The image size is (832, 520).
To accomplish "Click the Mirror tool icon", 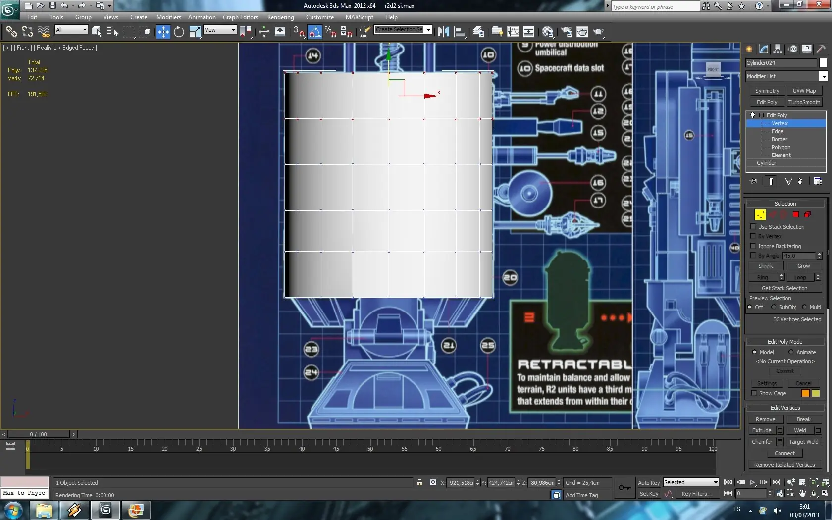I will [443, 32].
